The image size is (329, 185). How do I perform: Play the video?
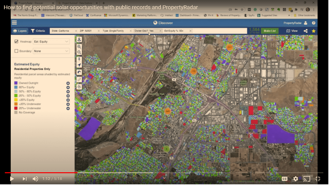coord(12,179)
